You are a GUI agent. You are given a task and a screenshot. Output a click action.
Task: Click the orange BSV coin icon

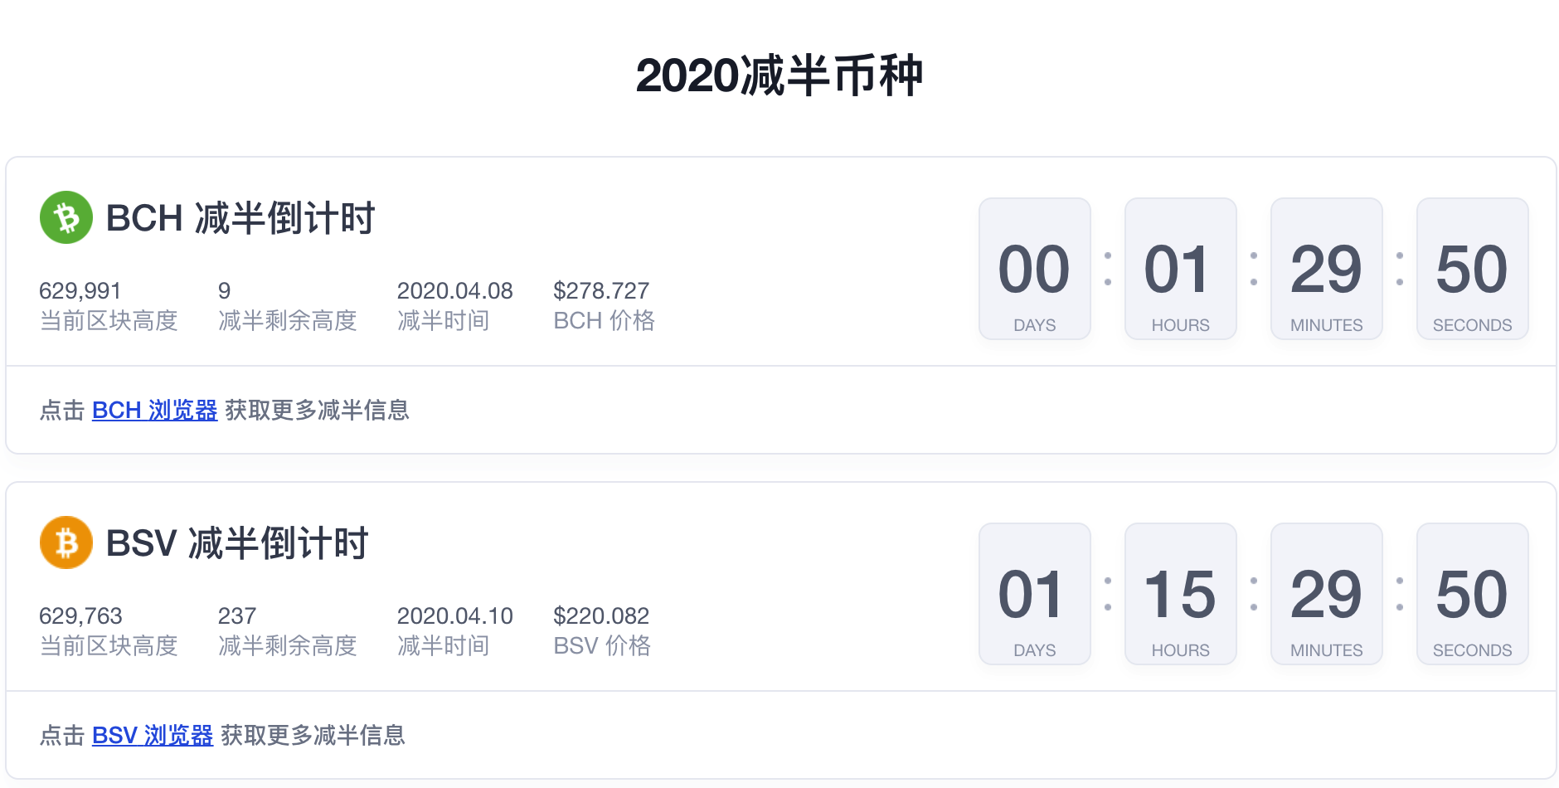pyautogui.click(x=66, y=542)
